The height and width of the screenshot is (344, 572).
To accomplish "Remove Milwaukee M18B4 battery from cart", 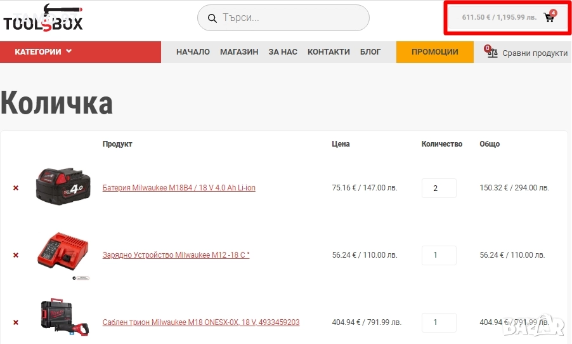I will tap(16, 188).
